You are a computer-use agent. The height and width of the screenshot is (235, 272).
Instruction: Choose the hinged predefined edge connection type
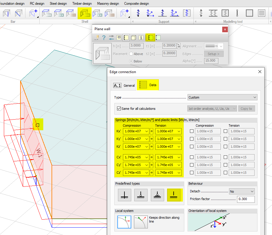141,194
